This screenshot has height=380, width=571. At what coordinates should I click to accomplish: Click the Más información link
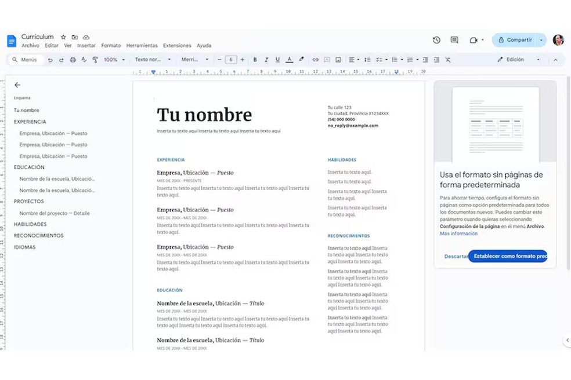(458, 234)
